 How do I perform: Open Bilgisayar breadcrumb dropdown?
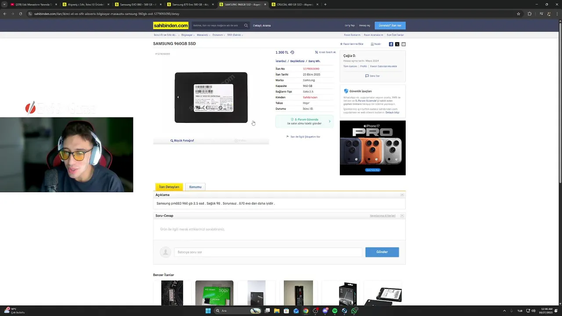[x=187, y=35]
